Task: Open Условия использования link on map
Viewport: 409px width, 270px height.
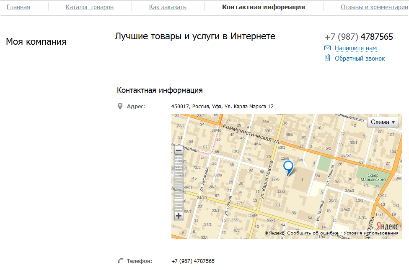Action: tap(371, 233)
